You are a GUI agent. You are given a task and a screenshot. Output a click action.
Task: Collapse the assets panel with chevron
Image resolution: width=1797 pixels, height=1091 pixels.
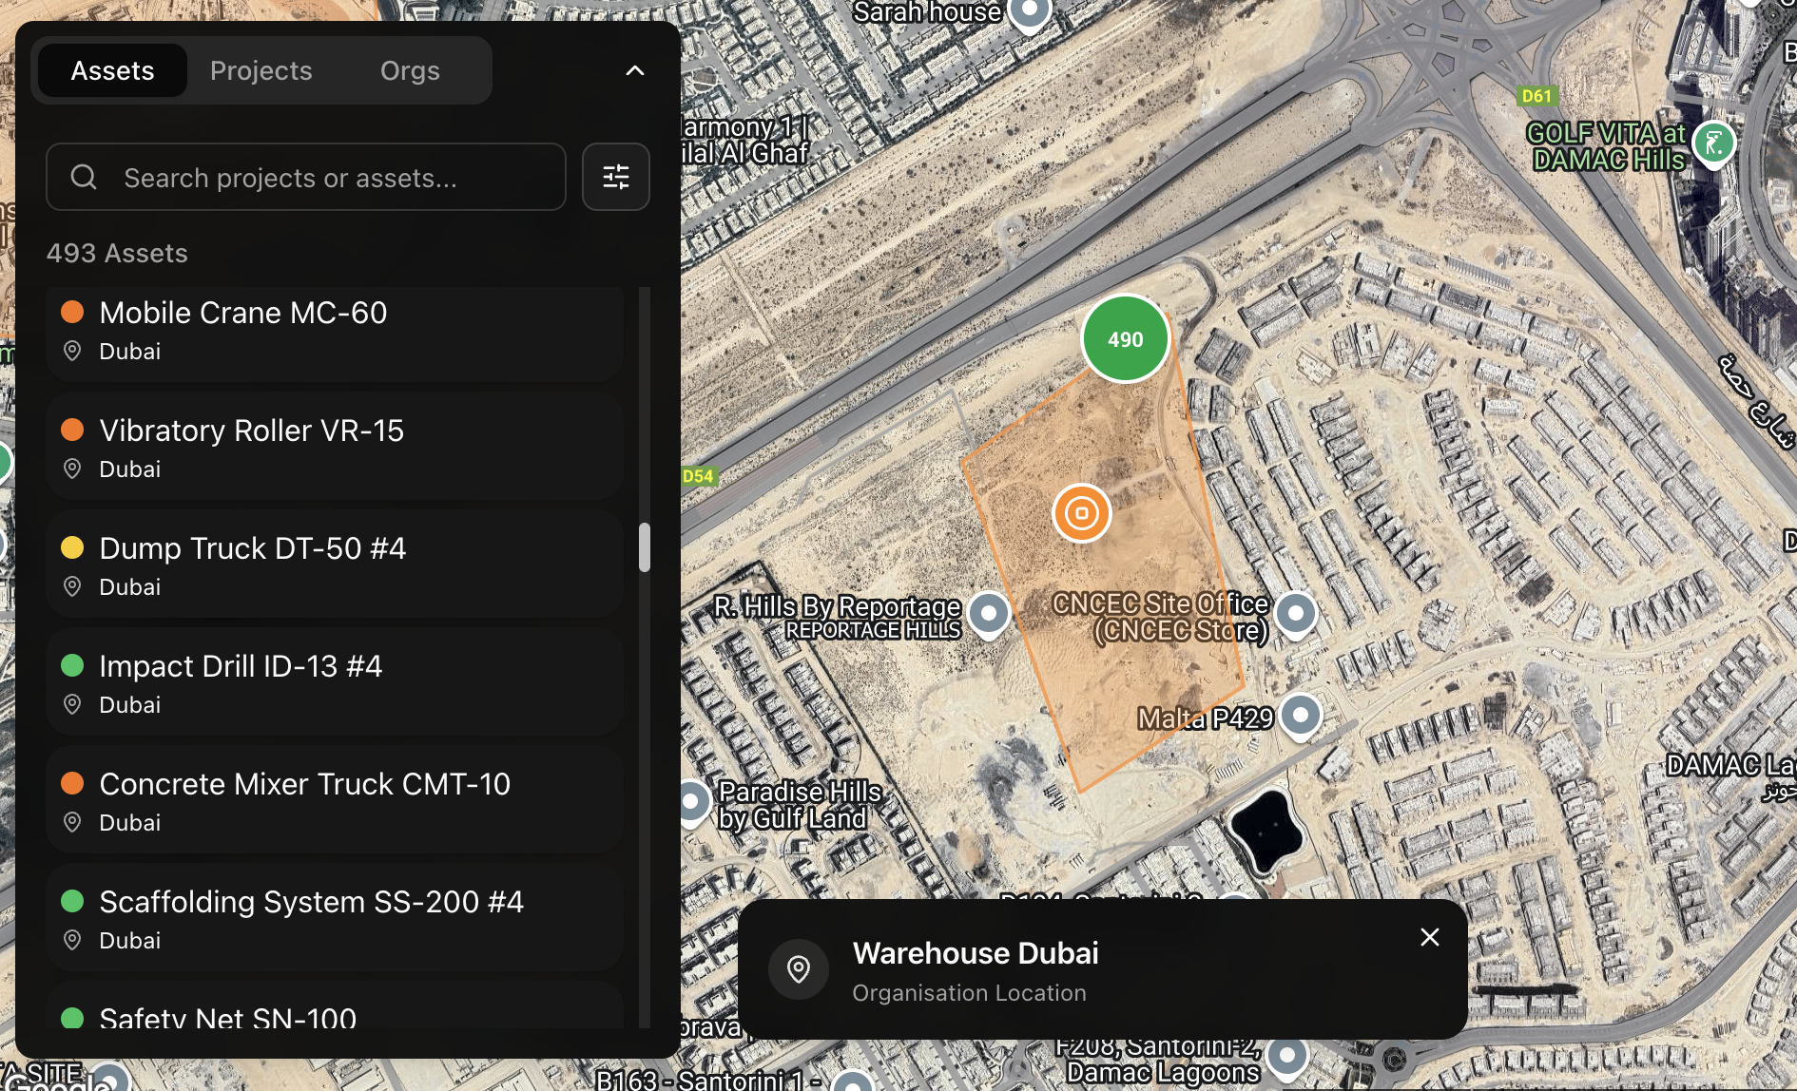point(634,70)
